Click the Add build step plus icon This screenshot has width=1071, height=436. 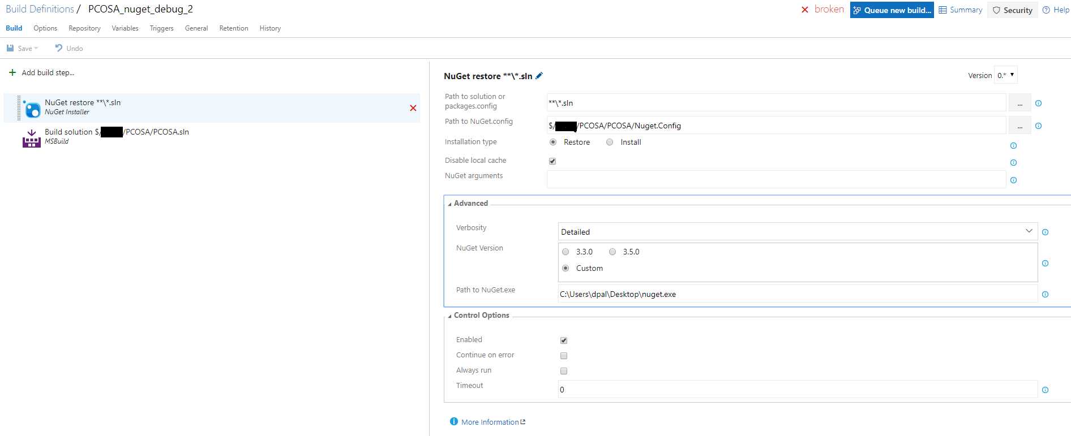(x=12, y=72)
